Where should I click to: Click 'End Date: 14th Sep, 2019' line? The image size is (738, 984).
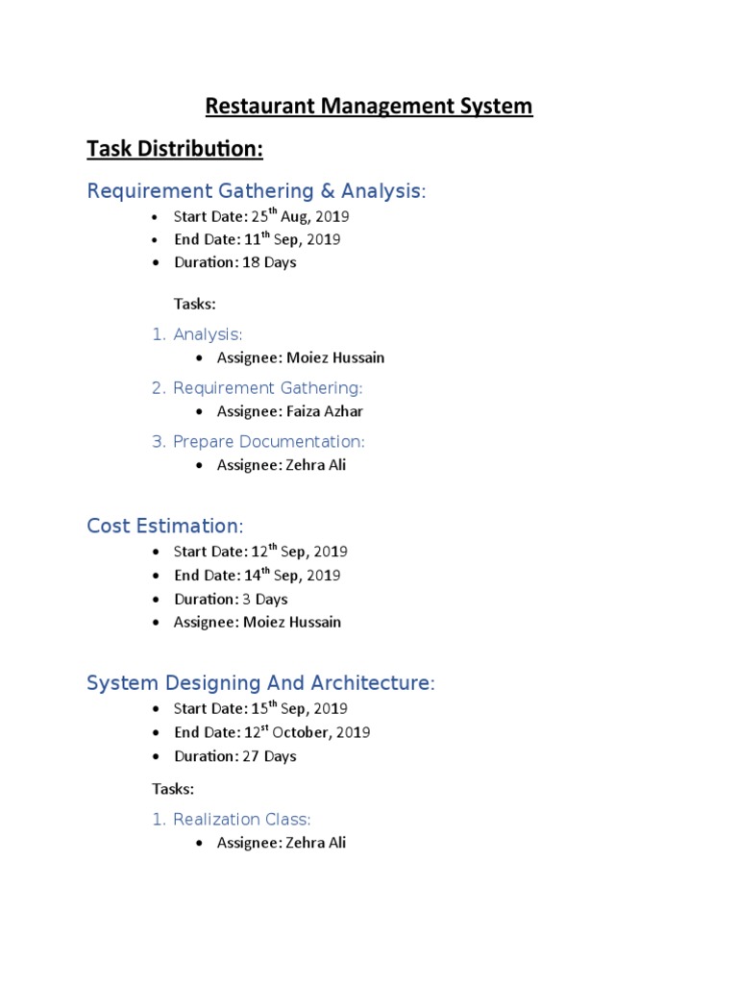(x=258, y=575)
